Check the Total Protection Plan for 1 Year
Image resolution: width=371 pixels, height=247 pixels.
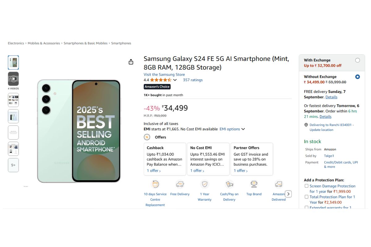306,197
